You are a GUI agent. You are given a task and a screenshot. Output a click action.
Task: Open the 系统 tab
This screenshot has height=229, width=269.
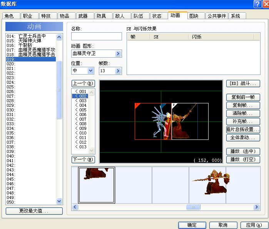[x=237, y=16]
